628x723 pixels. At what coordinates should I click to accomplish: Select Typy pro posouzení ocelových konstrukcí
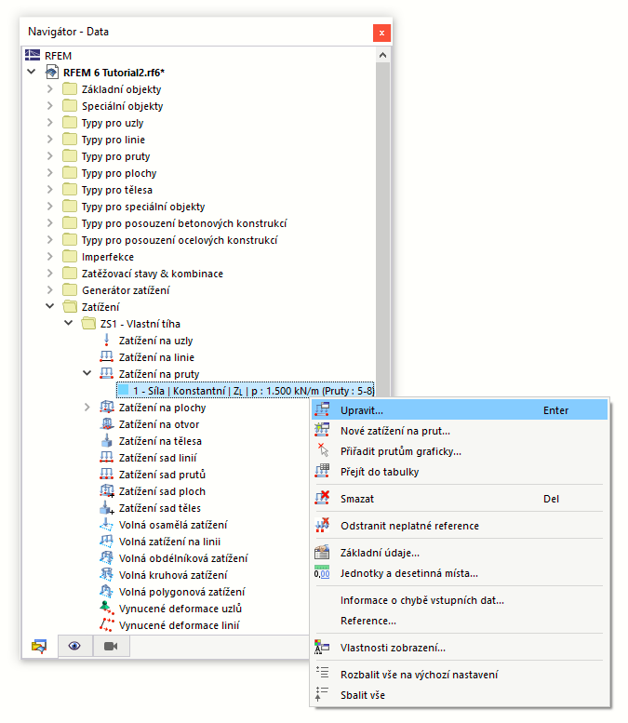coord(180,240)
